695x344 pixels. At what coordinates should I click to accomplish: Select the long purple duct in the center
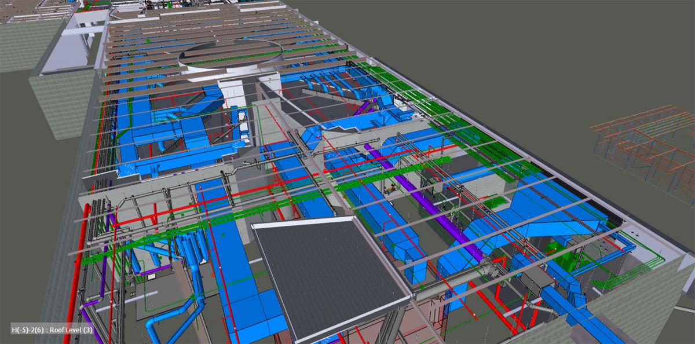tap(425, 200)
